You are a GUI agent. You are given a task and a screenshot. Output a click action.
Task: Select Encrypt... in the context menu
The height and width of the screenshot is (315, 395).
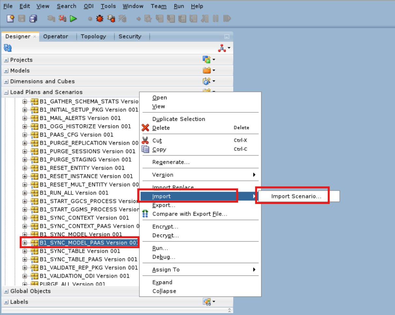click(x=165, y=227)
